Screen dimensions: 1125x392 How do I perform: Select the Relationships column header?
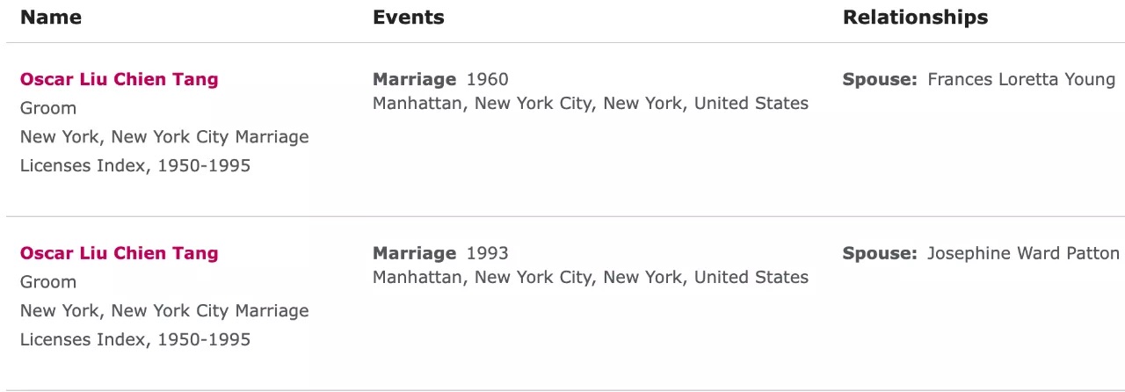click(x=915, y=17)
